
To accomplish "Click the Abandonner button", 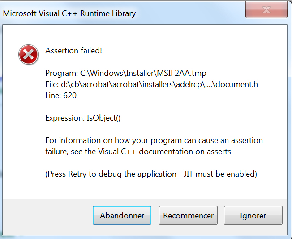I will pos(122,215).
